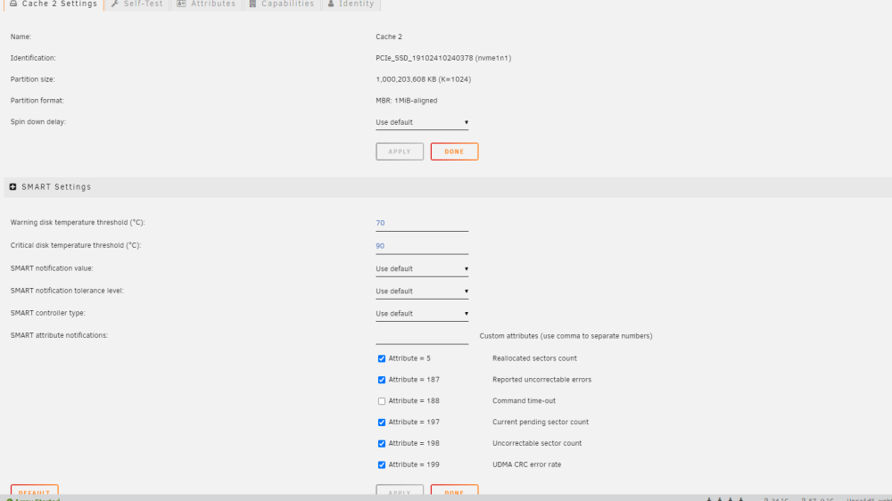Viewport: 892px width, 501px height.
Task: Open the Self-Test tab
Action: click(x=137, y=4)
